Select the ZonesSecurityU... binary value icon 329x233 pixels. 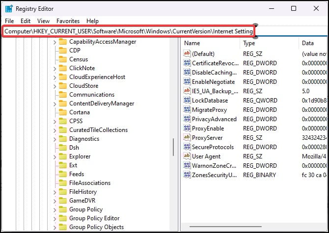point(187,175)
